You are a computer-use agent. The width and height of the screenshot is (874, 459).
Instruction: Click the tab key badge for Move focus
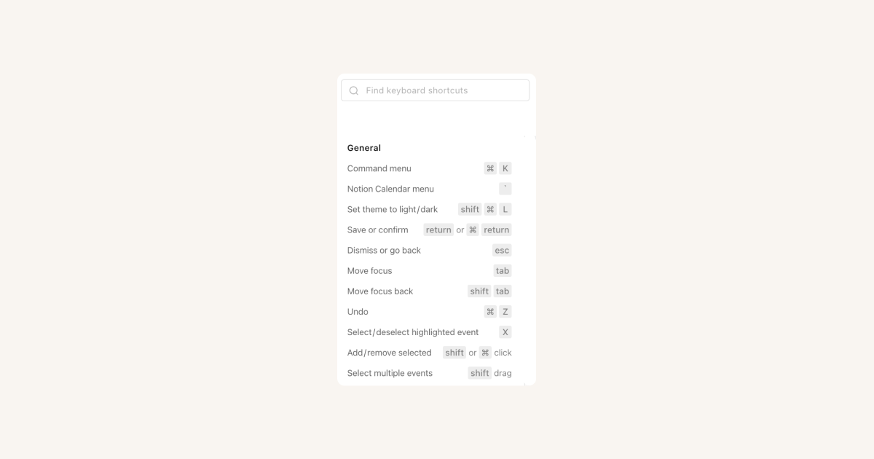click(x=503, y=270)
